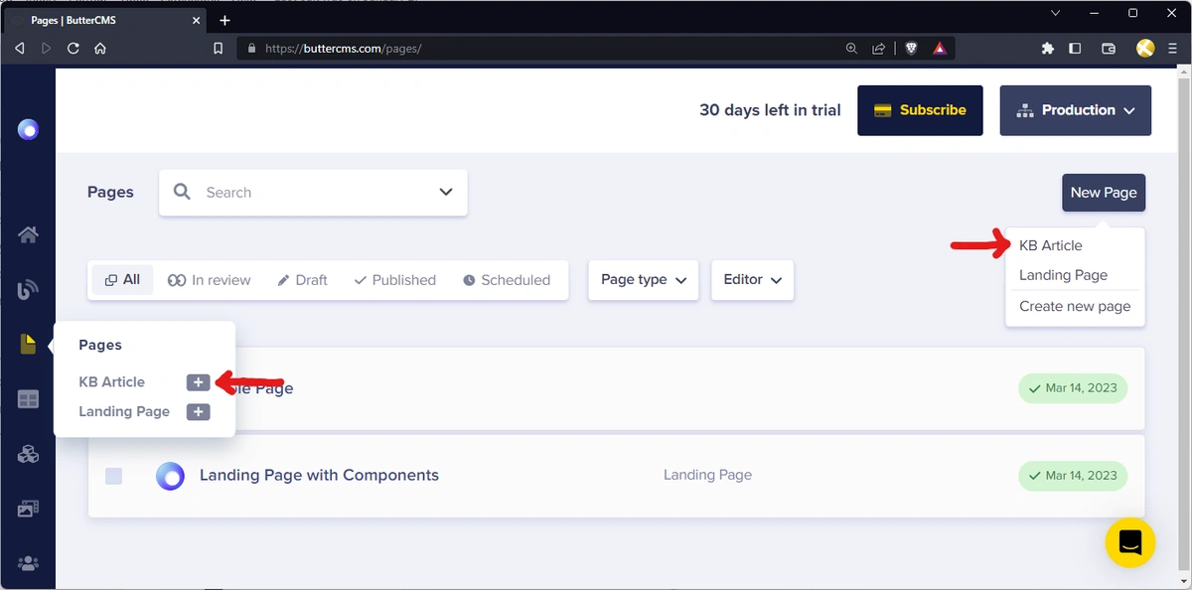The image size is (1192, 590).
Task: Choose Create new page menu entry
Action: click(1075, 306)
